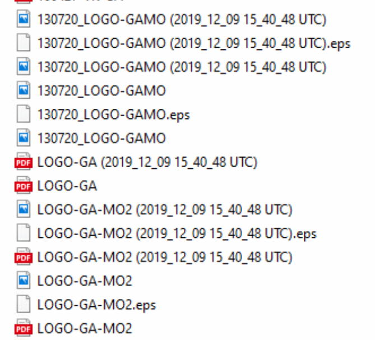Click PDF icon of LOGO-GA (2019_12_09 15_40_48 UTC)
Image resolution: width=375 pixels, height=340 pixels.
pyautogui.click(x=24, y=162)
